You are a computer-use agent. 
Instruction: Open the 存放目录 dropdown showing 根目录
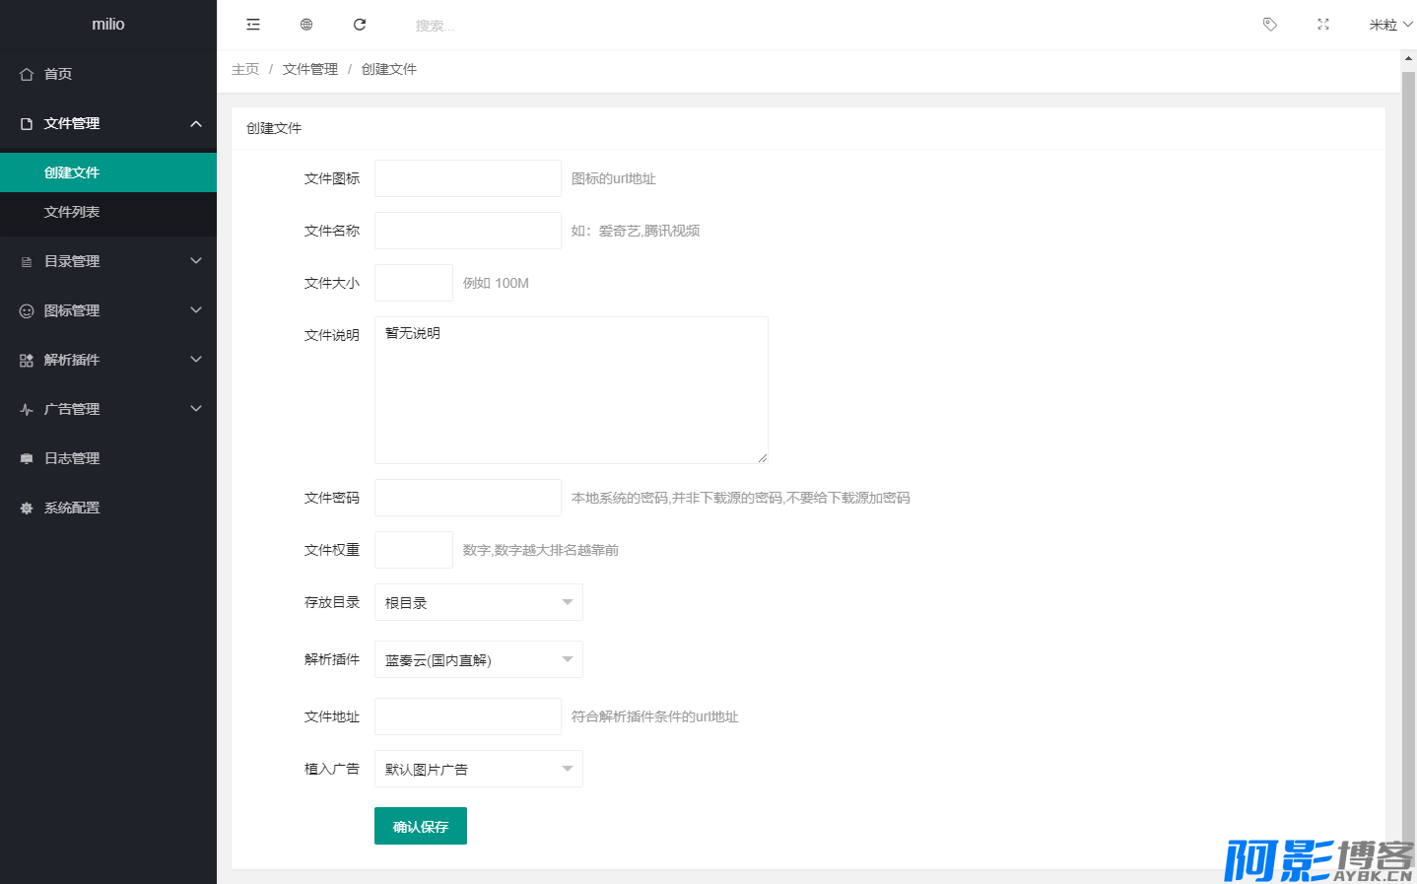479,602
